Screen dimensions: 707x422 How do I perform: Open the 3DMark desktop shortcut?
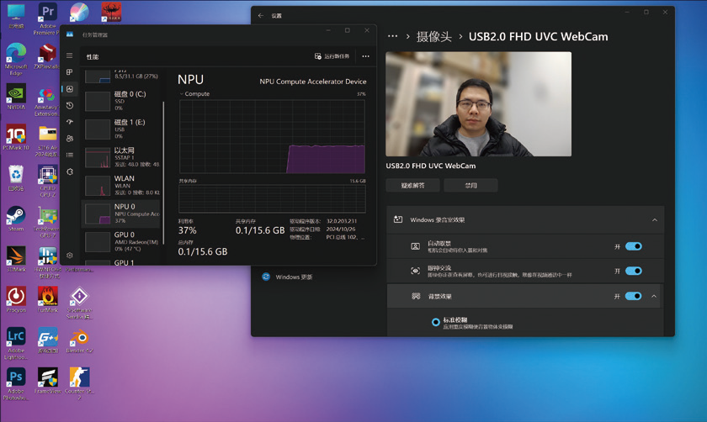pyautogui.click(x=16, y=259)
